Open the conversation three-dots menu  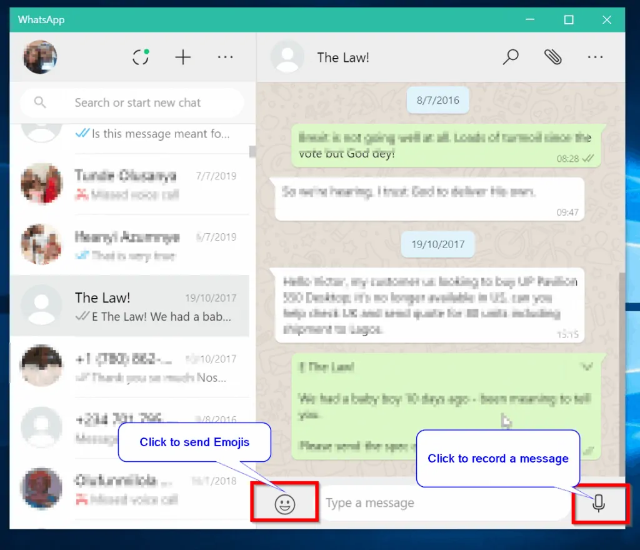tap(595, 57)
